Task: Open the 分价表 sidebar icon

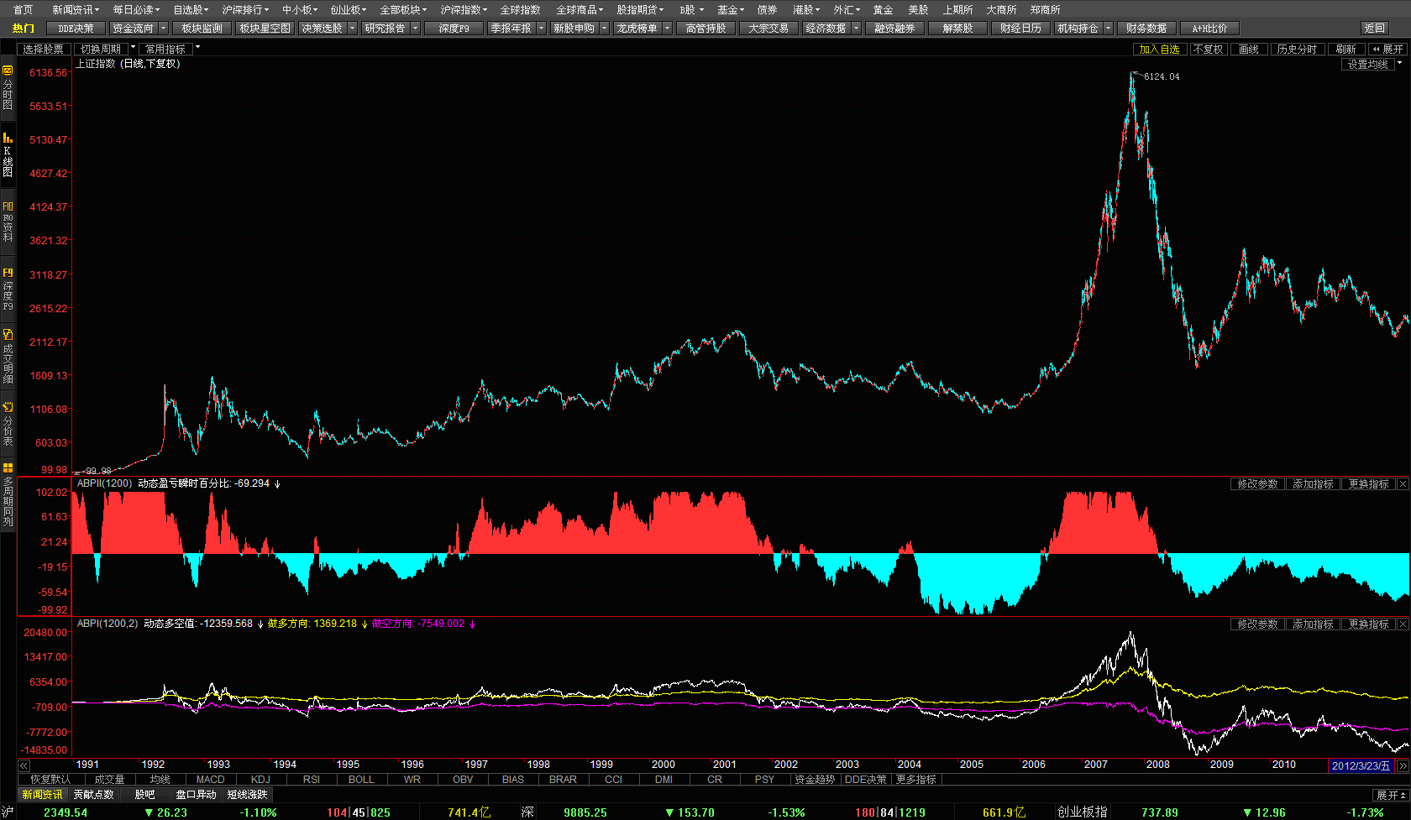Action: tap(8, 424)
